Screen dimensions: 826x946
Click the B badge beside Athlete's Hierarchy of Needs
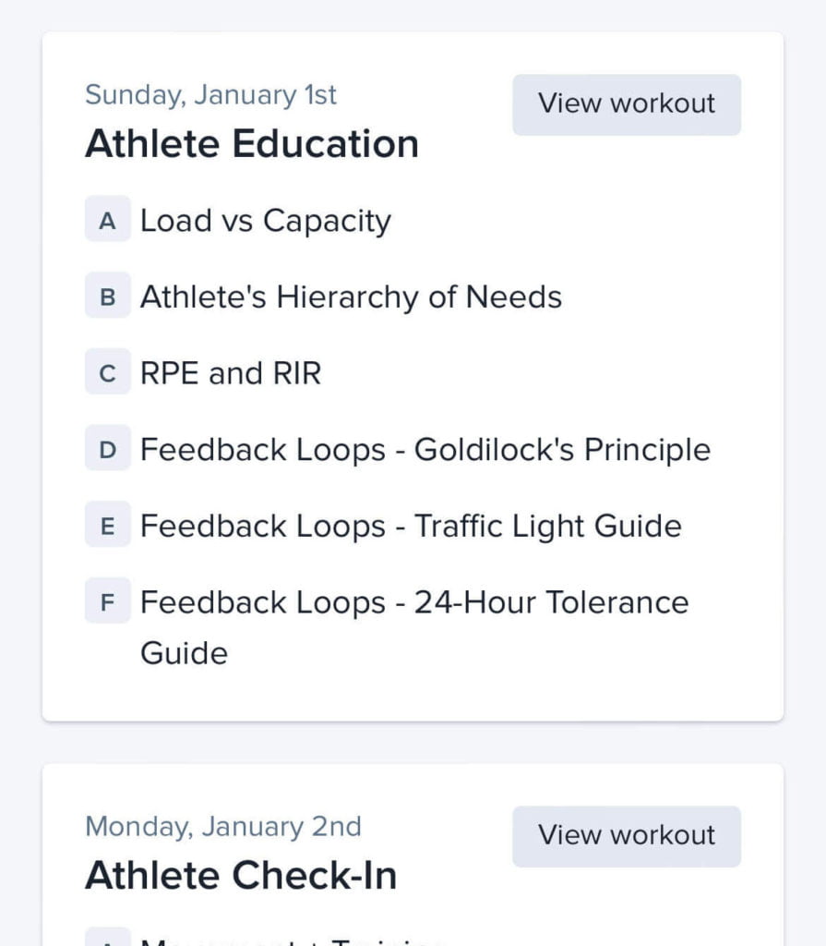point(108,297)
